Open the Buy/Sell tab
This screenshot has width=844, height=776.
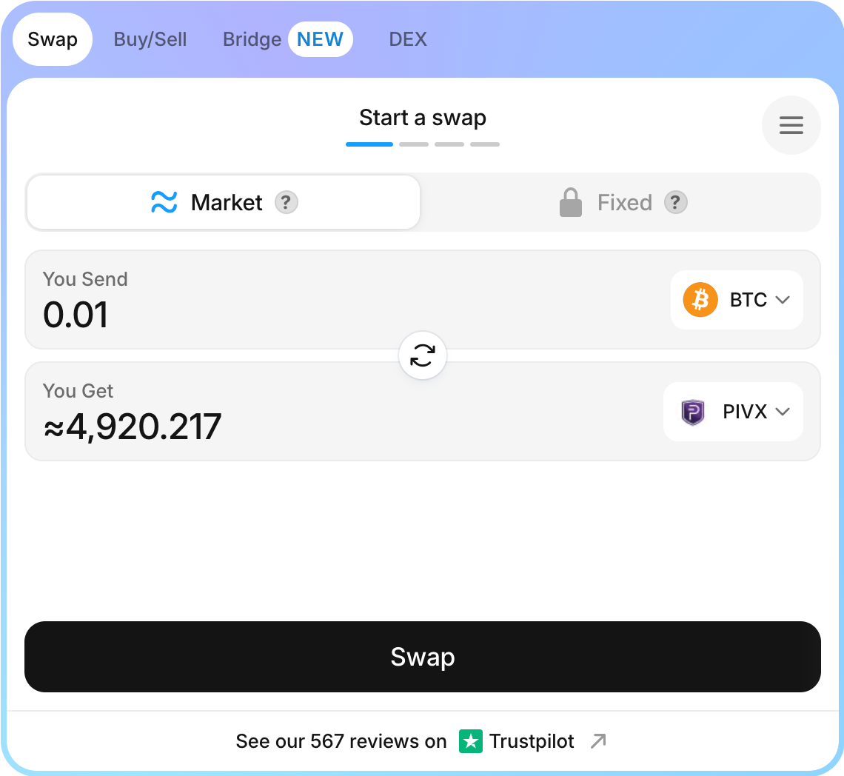150,39
